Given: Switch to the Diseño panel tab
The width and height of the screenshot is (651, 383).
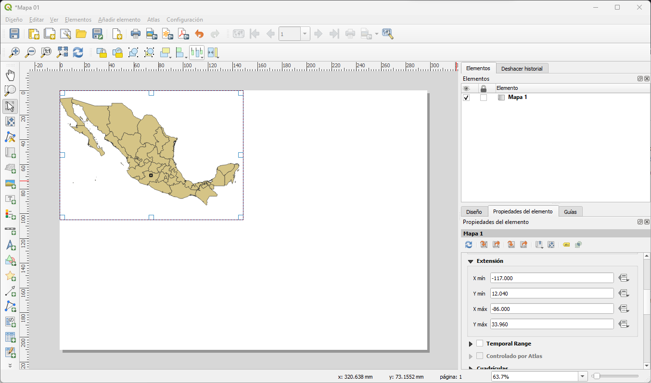Looking at the screenshot, I should click(474, 212).
